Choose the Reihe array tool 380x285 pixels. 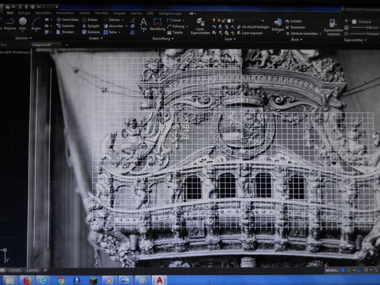(110, 32)
